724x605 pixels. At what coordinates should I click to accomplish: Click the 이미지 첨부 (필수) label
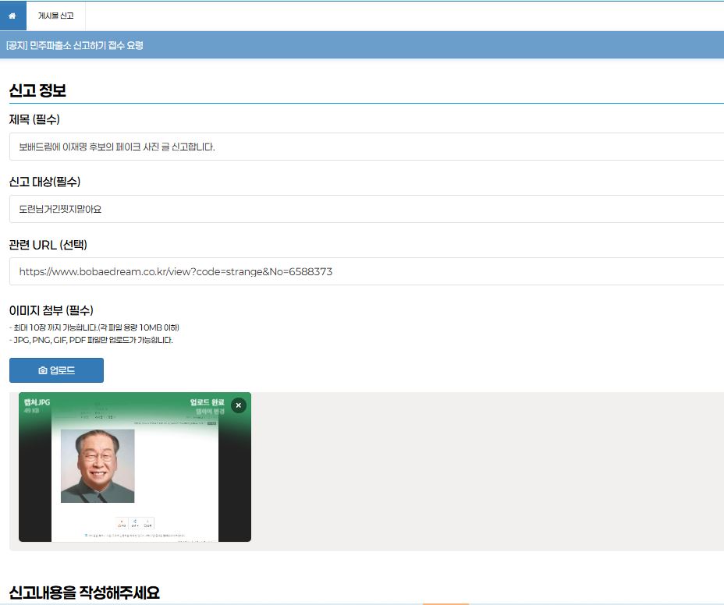coord(51,310)
